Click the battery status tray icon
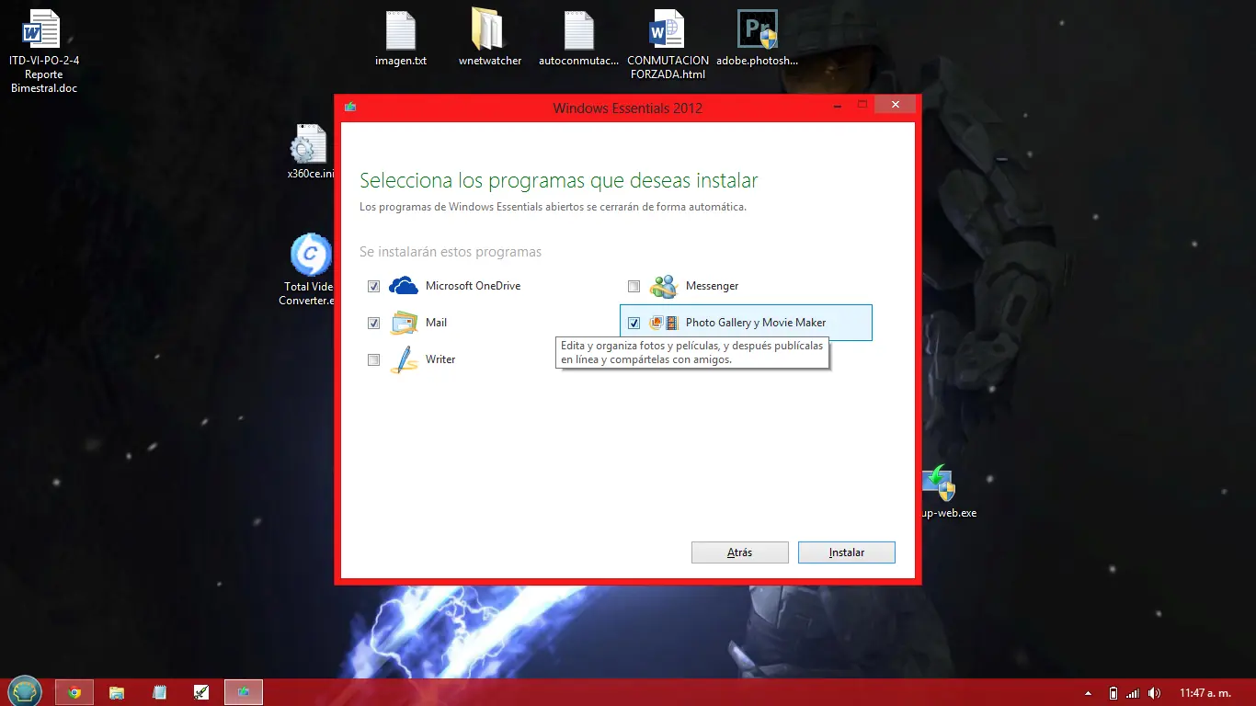Screen dimensions: 1256x706 click(x=1113, y=693)
